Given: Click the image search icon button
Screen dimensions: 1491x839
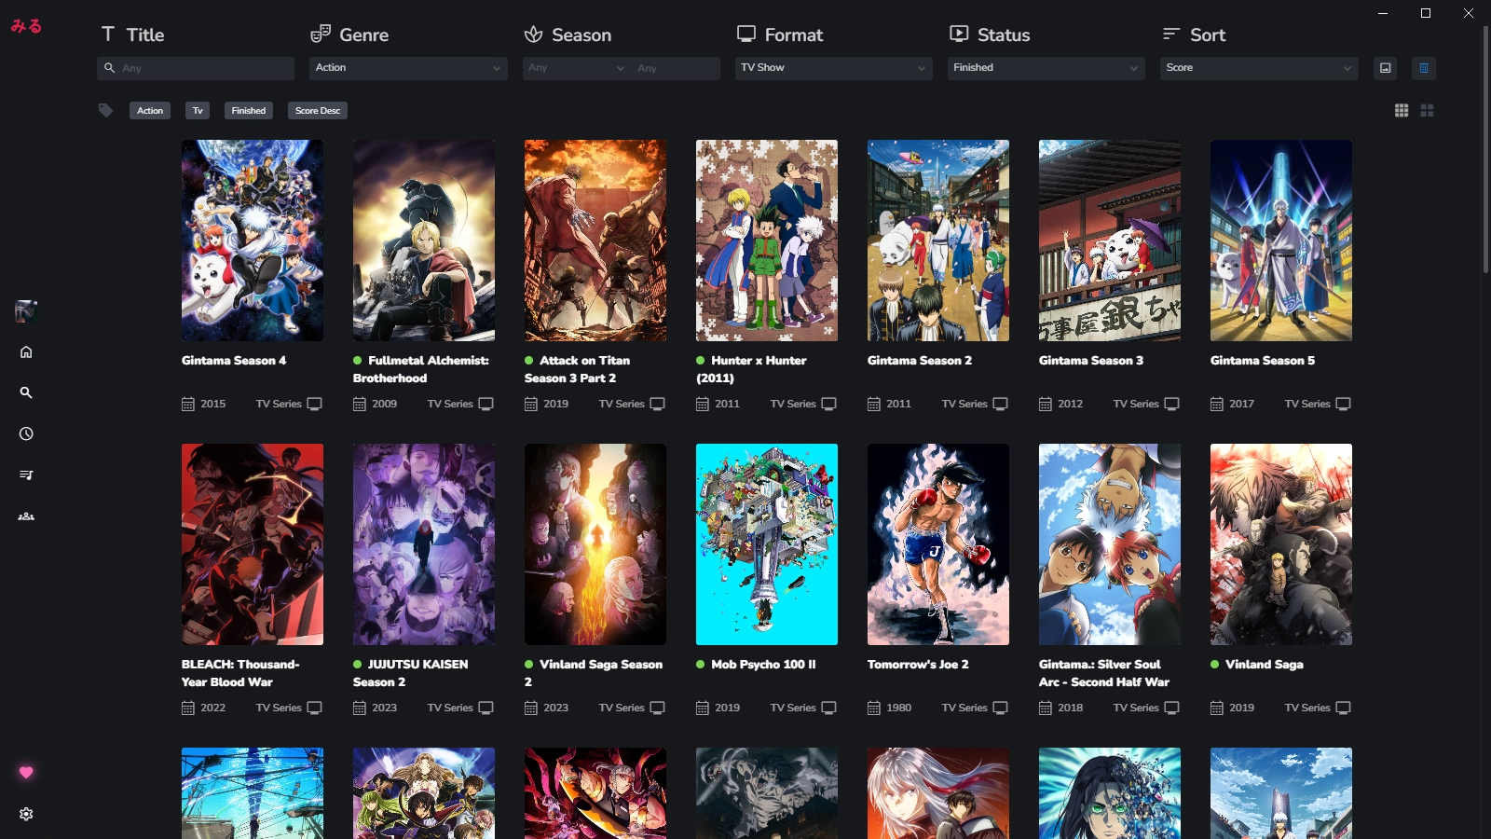Looking at the screenshot, I should pos(1386,68).
